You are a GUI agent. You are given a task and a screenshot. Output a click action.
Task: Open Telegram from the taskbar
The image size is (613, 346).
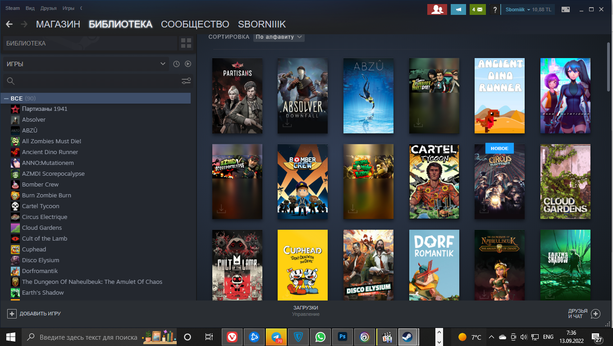276,337
